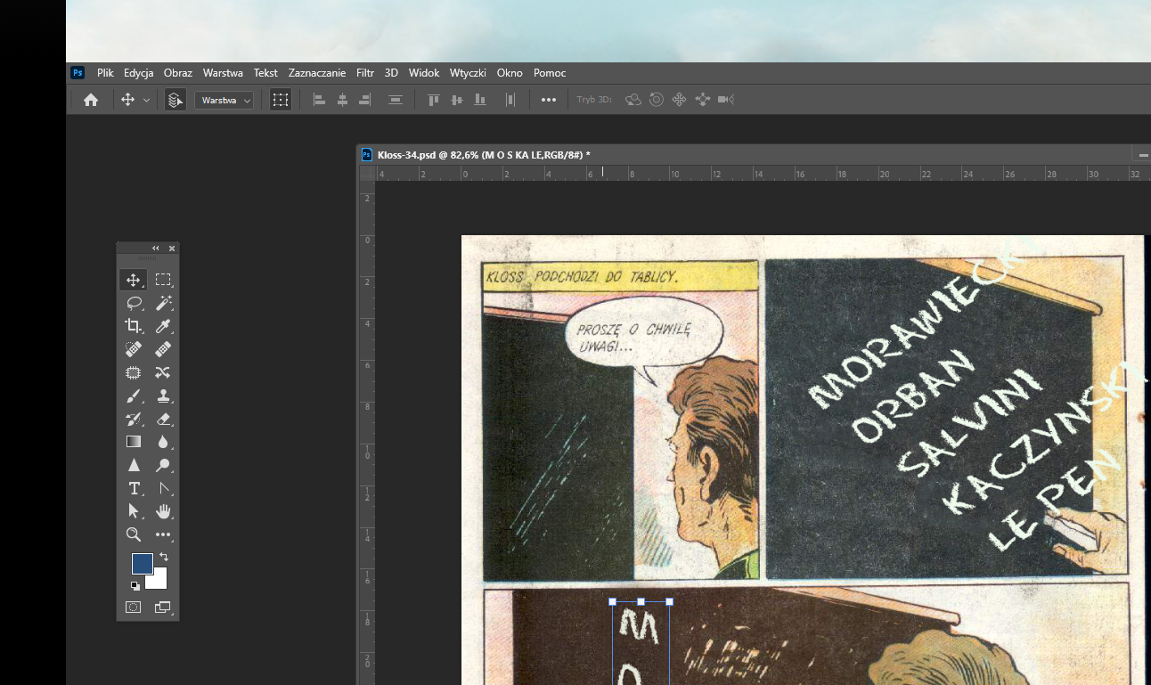Select the Move tool in the toolbox

[x=134, y=280]
